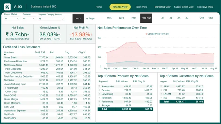This screenshot has width=221, height=124.
Task: Expand the LATAM region row
Action: tap(161, 94)
